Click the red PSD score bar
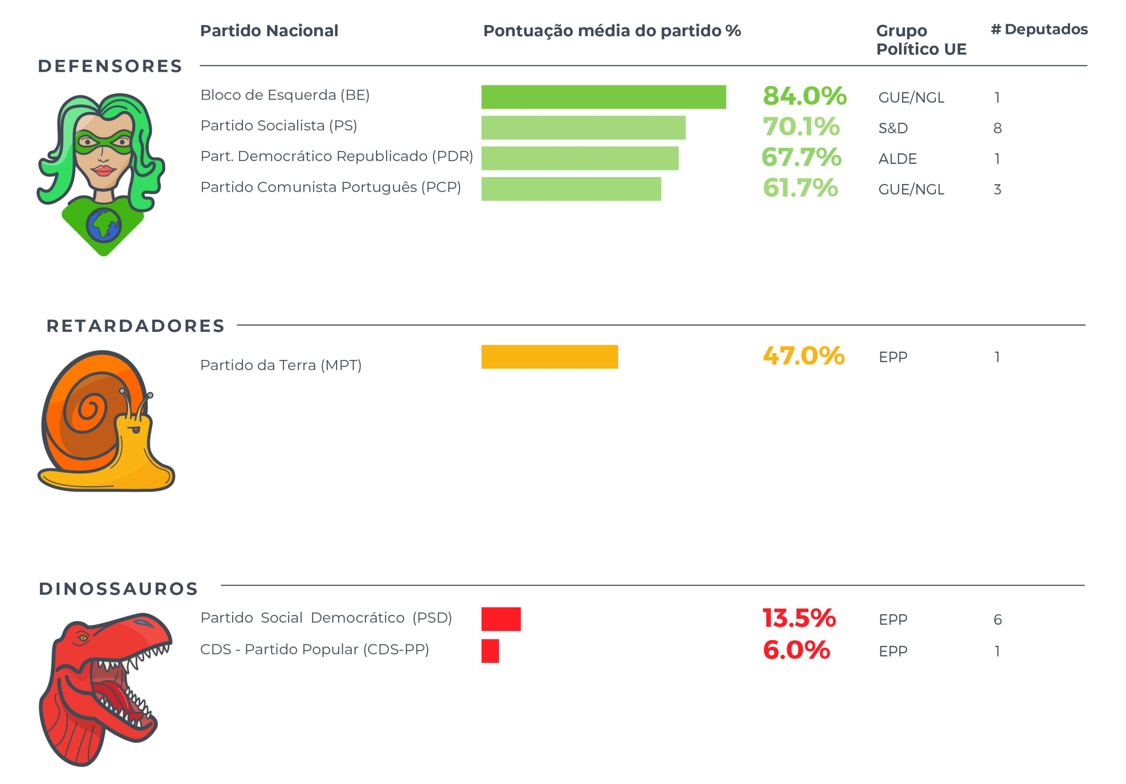 click(x=501, y=619)
